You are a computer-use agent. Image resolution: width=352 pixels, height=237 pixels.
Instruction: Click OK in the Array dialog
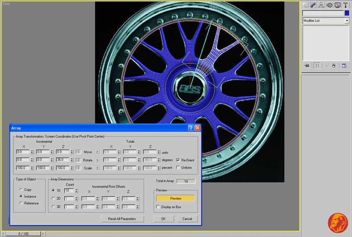pyautogui.click(x=163, y=219)
